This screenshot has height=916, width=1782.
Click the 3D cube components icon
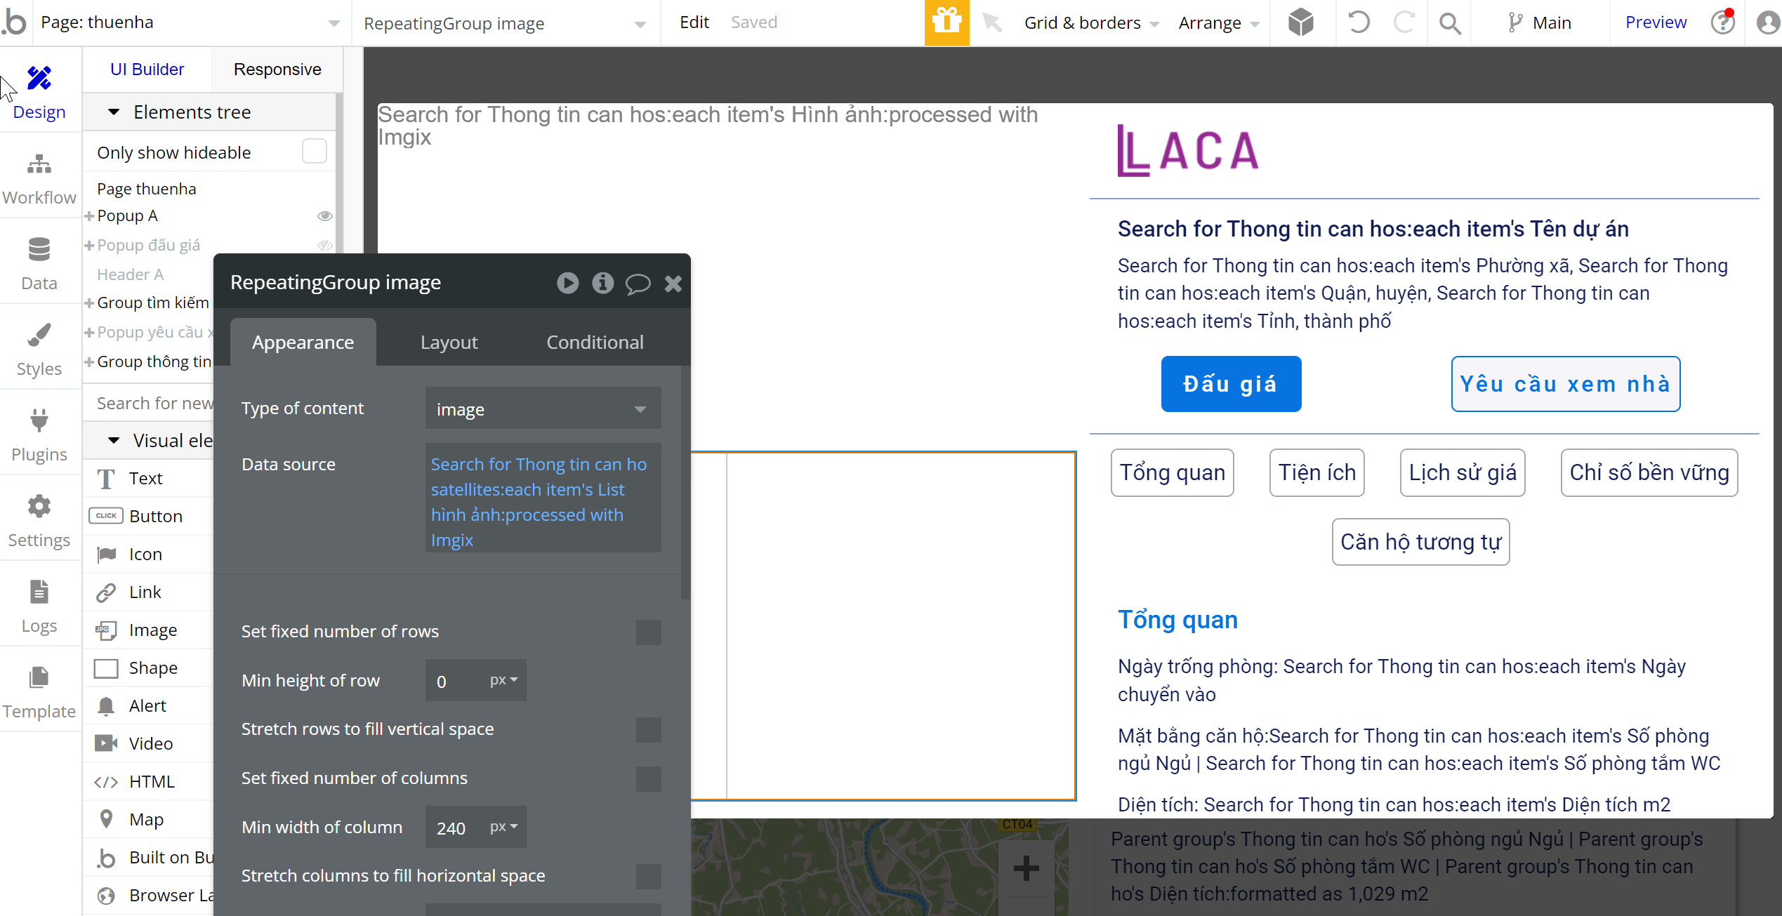coord(1300,22)
